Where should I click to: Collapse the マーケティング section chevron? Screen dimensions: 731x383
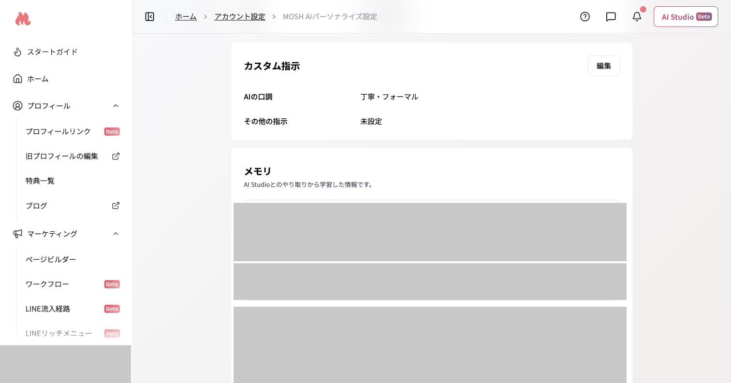[116, 234]
